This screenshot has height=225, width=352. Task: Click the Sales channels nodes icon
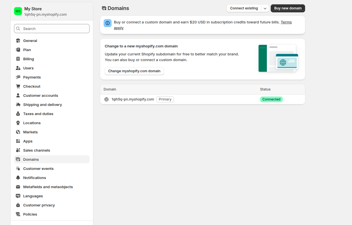pos(18,150)
